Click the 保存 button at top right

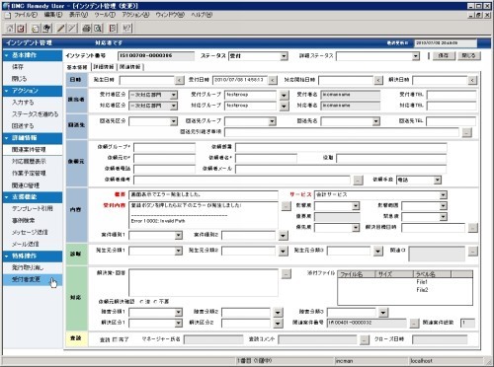click(x=443, y=55)
